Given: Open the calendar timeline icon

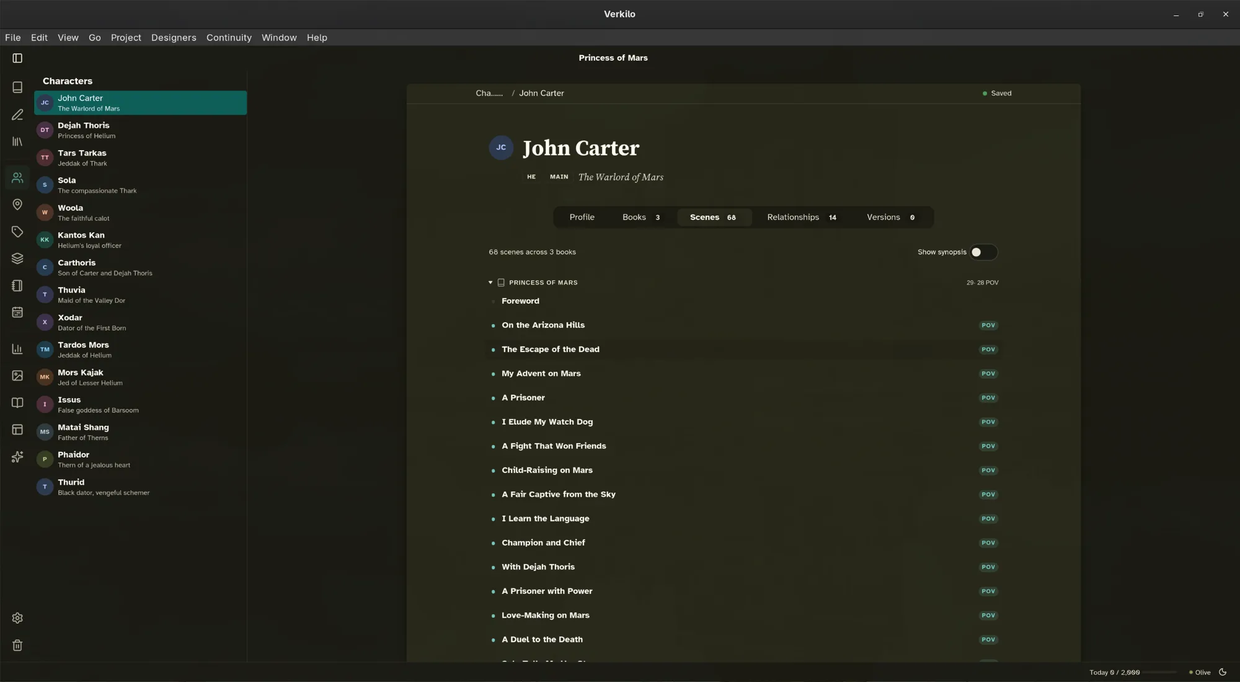Looking at the screenshot, I should click(x=17, y=312).
